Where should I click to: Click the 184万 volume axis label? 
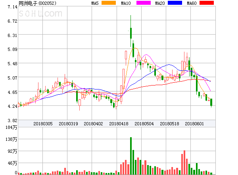point(12,127)
